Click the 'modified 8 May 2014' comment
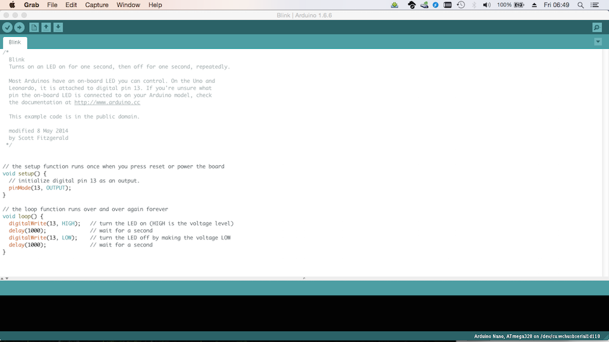Image resolution: width=609 pixels, height=342 pixels. pyautogui.click(x=39, y=130)
